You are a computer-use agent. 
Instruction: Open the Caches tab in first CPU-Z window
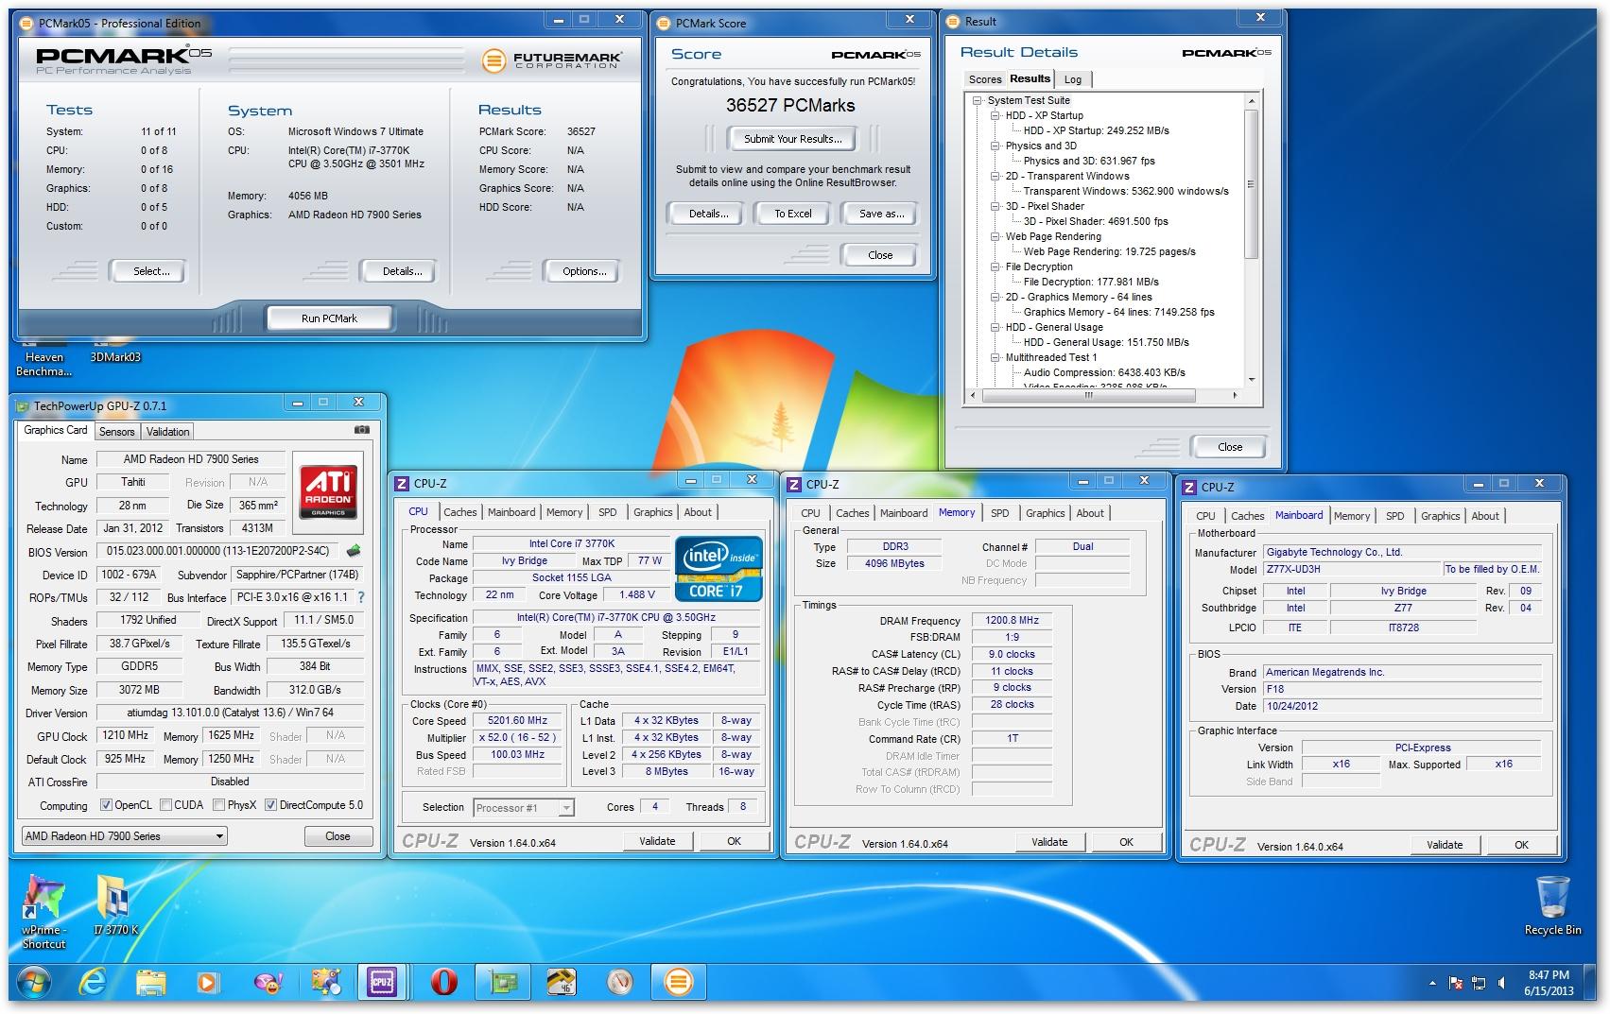click(460, 512)
